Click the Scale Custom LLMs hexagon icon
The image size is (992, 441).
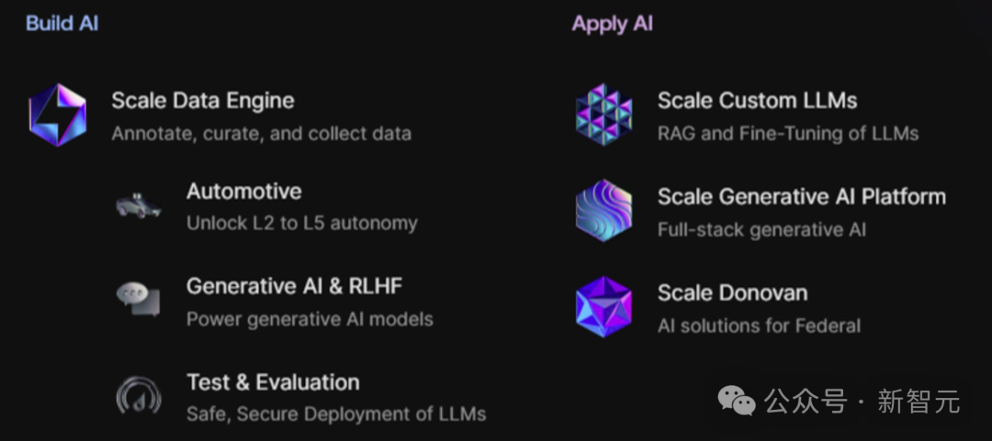tap(603, 115)
